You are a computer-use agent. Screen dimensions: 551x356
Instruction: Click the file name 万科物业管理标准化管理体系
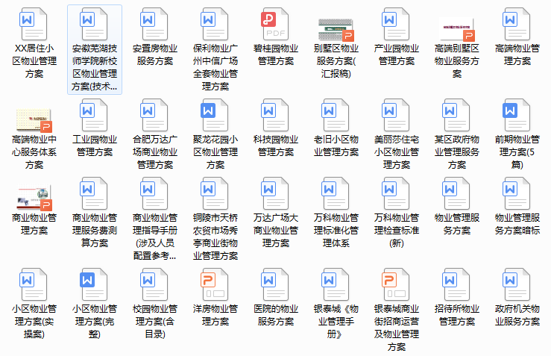pyautogui.click(x=336, y=231)
